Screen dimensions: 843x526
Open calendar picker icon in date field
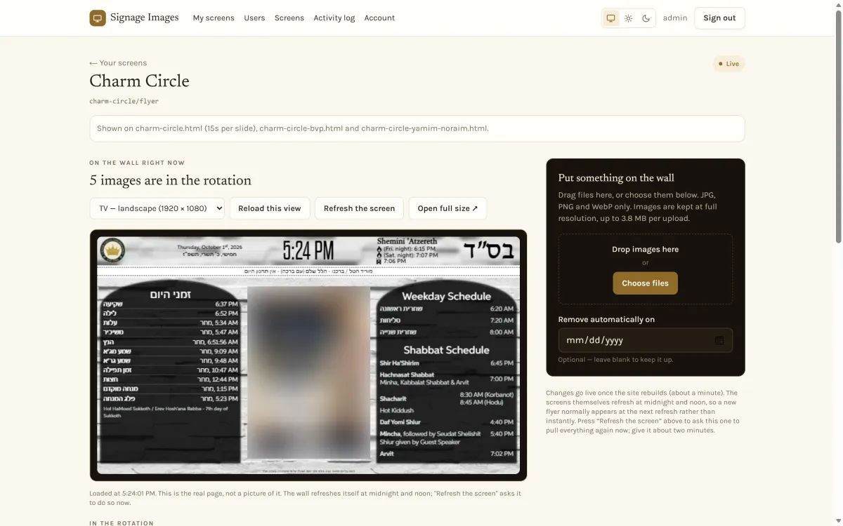[719, 340]
